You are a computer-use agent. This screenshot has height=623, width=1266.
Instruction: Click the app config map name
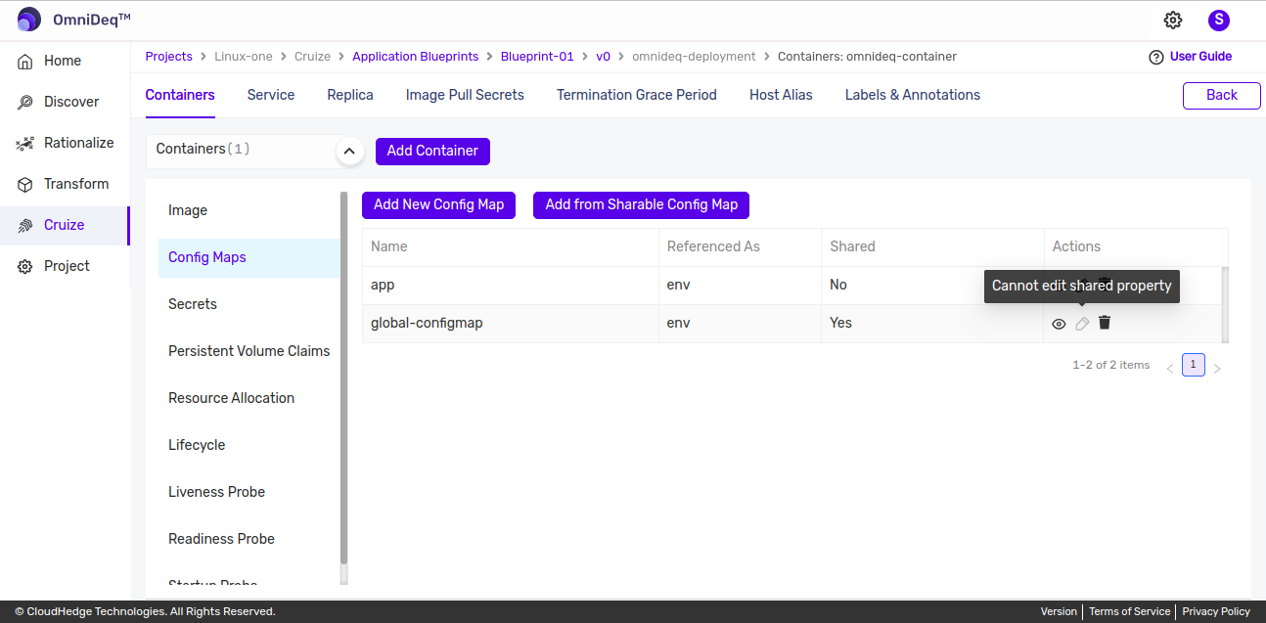click(x=383, y=285)
